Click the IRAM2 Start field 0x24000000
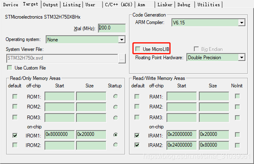The height and width of the screenshot is (164, 254). [x=182, y=145]
